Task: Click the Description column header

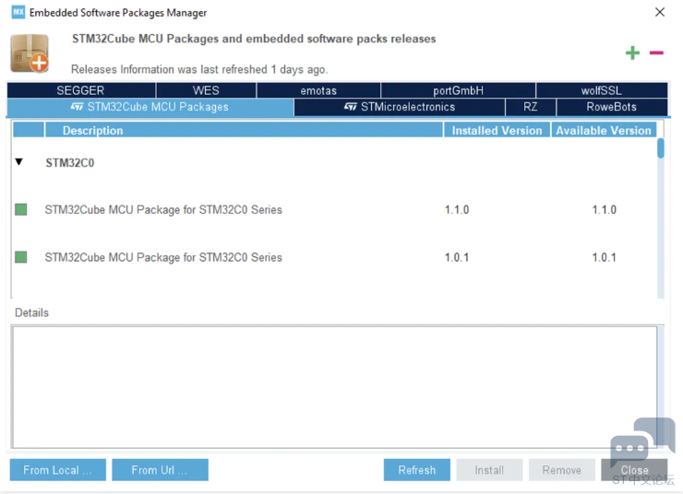Action: 244,130
